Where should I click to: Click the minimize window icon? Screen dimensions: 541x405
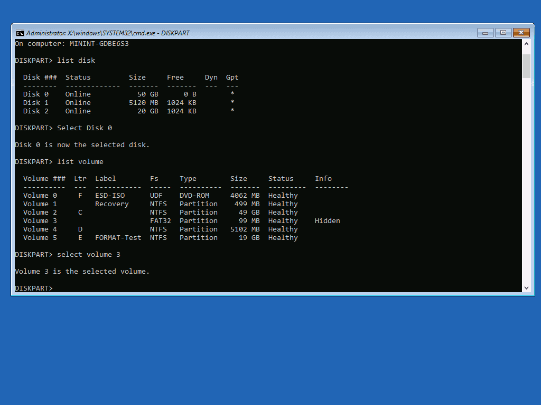484,32
